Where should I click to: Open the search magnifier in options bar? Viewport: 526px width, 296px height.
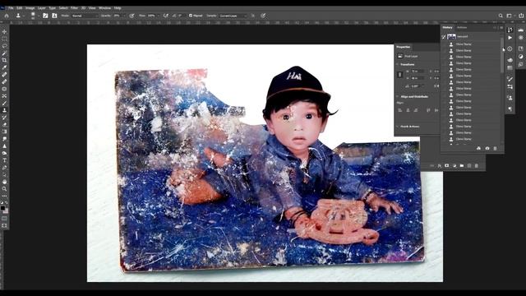pos(501,16)
